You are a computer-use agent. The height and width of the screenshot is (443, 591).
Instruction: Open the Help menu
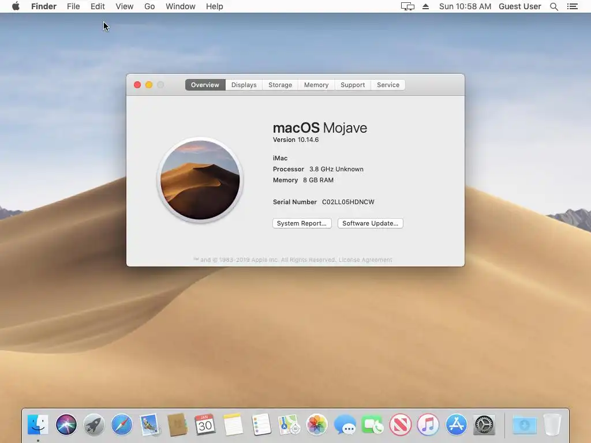pos(215,6)
